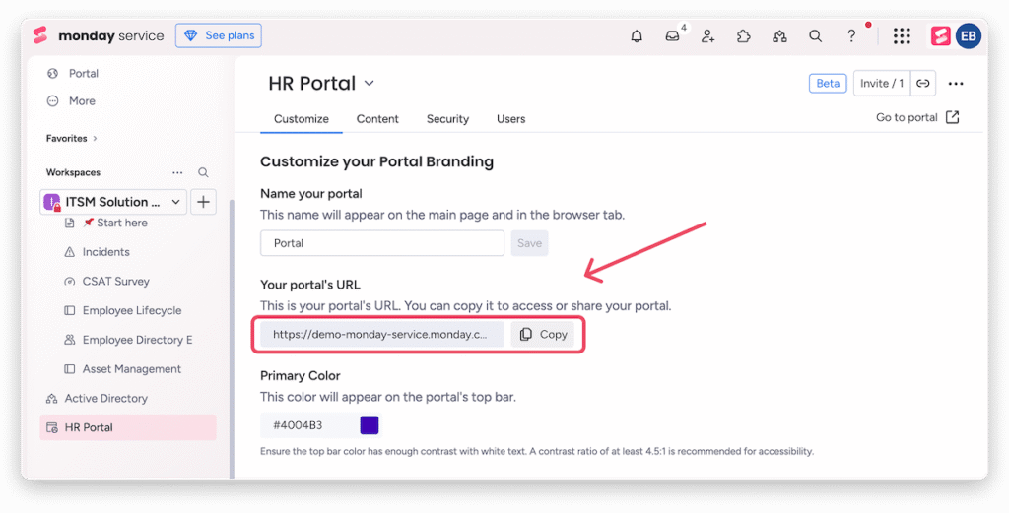Click the ITSM Solution workspace icon

(52, 202)
